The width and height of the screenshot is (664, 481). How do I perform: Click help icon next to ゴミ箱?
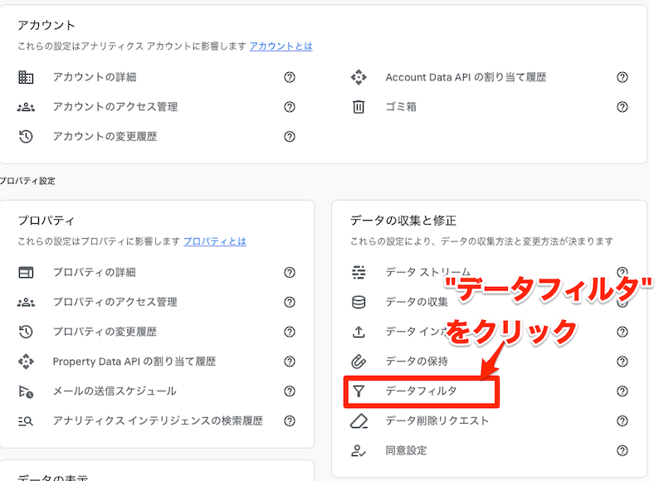pos(622,107)
